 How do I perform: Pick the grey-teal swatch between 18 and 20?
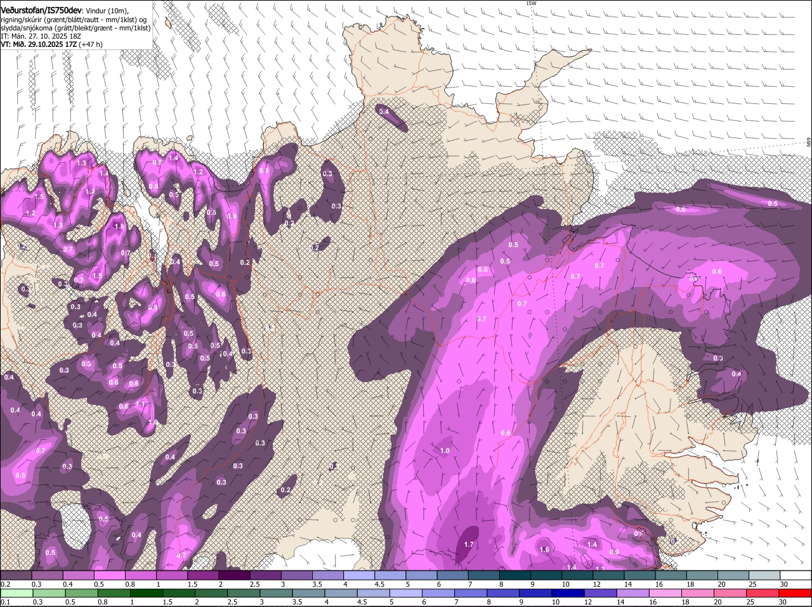[x=701, y=575]
